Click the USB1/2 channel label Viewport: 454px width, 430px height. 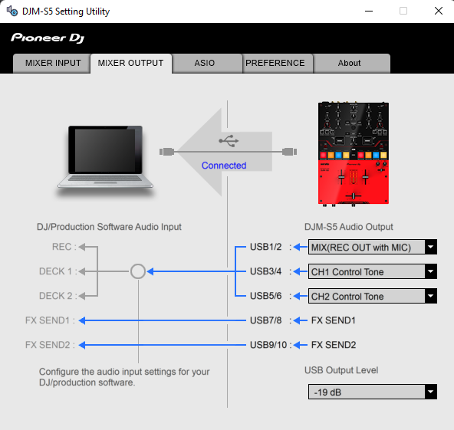tap(266, 247)
